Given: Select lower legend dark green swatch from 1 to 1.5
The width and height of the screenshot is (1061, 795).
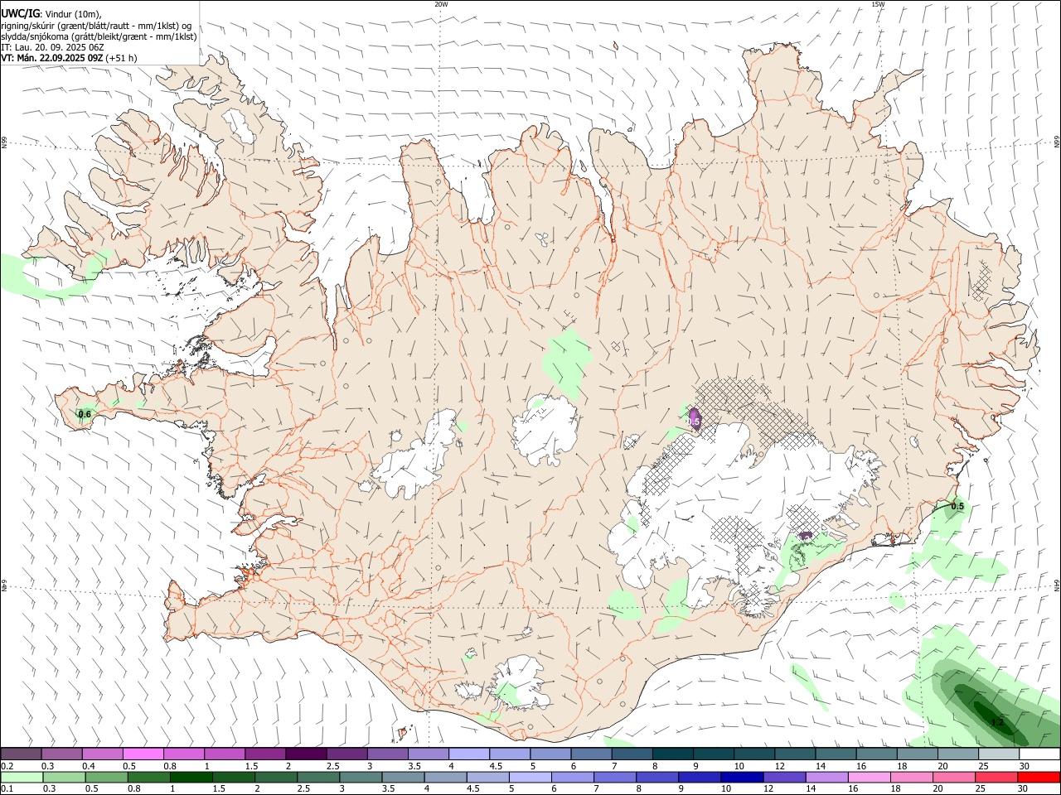Looking at the screenshot, I should point(191,777).
